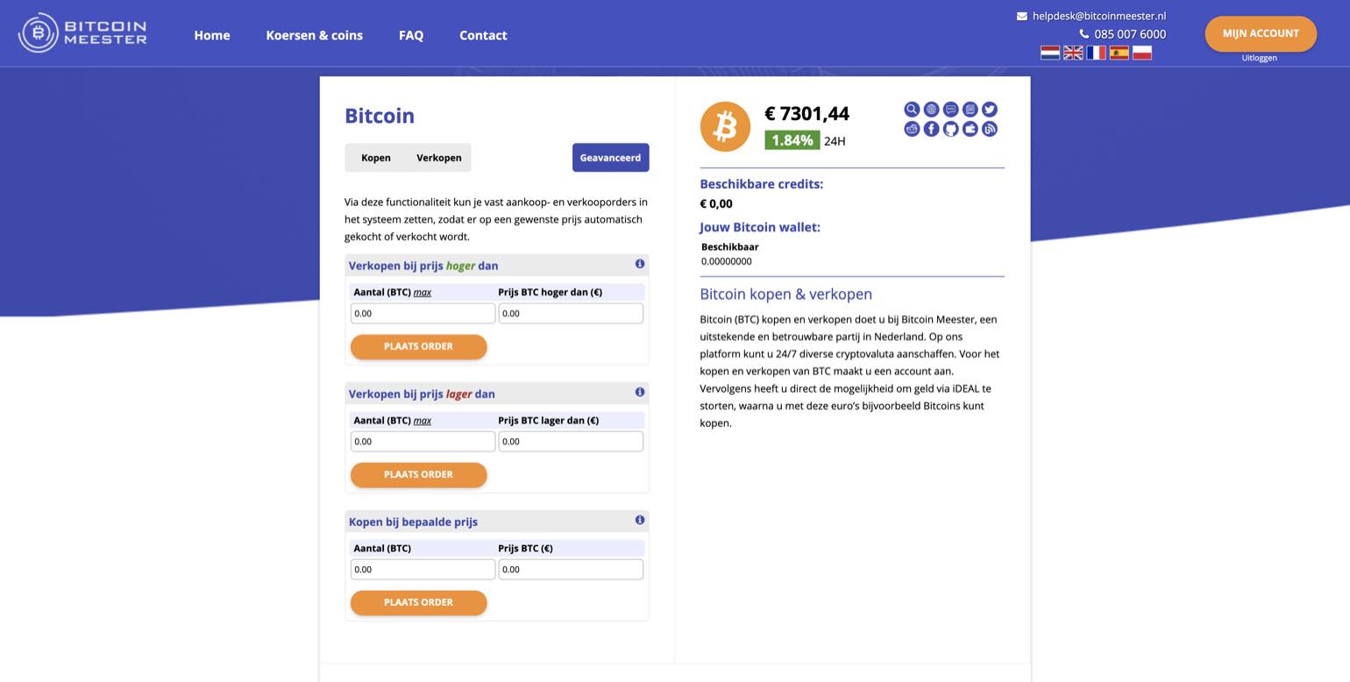This screenshot has width=1350, height=682.
Task: Switch language to English flag
Action: 1073,53
